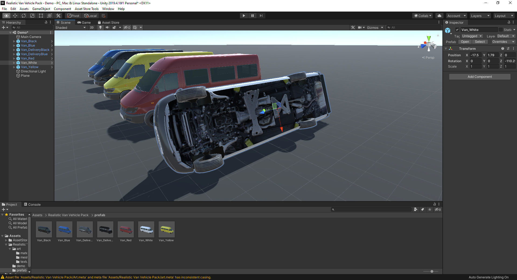Toggle Static checkbox in Inspector

[x=501, y=30]
